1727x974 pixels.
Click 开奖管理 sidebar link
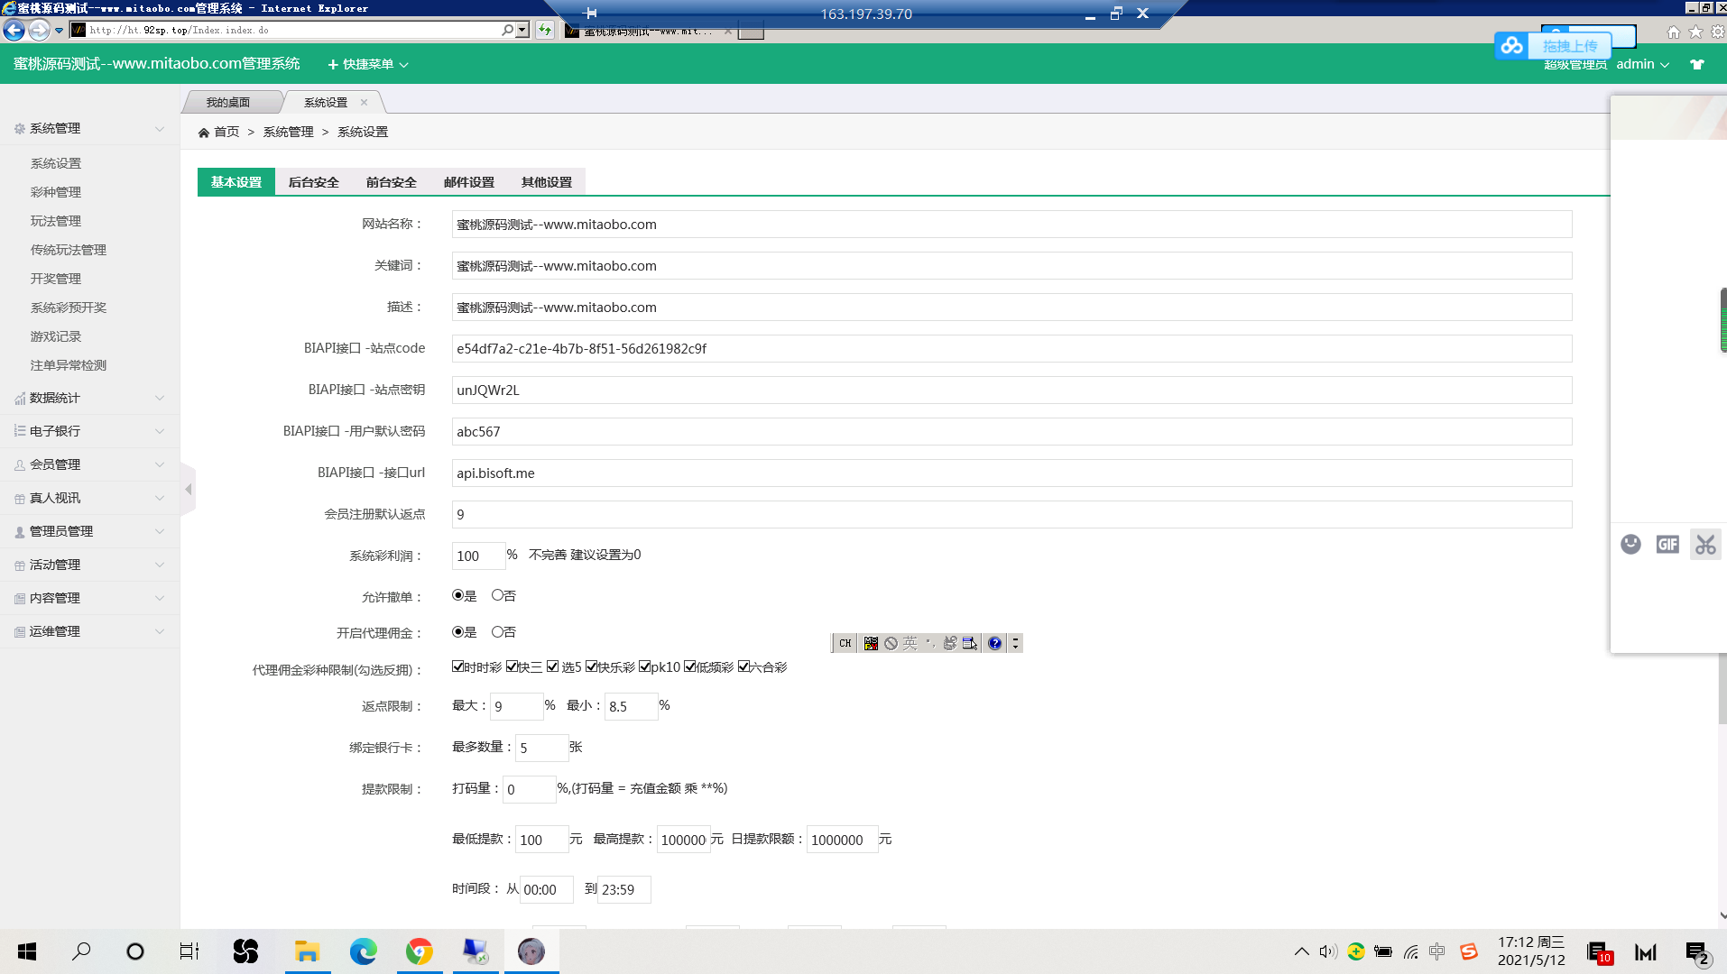click(56, 279)
